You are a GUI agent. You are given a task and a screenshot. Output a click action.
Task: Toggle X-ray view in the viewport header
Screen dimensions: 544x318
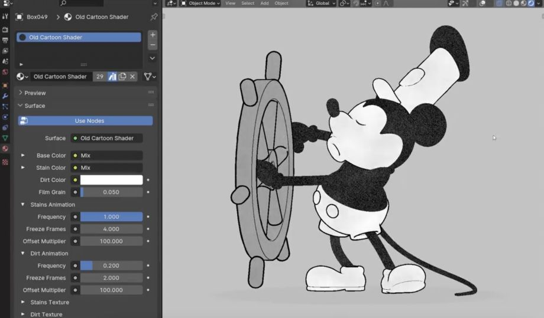499,3
